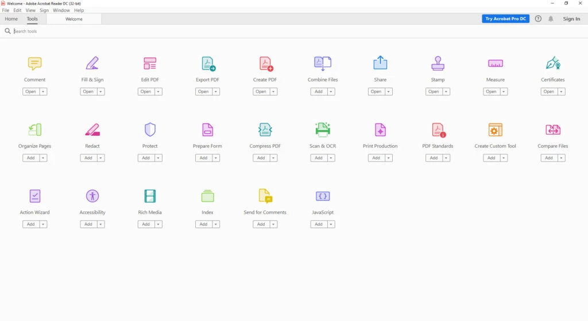The height and width of the screenshot is (321, 588).
Task: Open the dropdown arrow beside Protect's Add
Action: pyautogui.click(x=158, y=158)
